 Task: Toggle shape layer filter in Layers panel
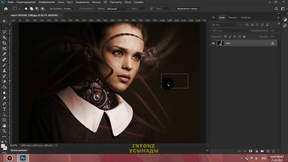click(x=262, y=25)
